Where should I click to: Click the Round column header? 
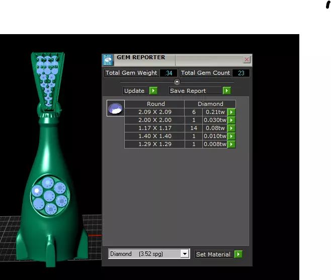pos(155,104)
